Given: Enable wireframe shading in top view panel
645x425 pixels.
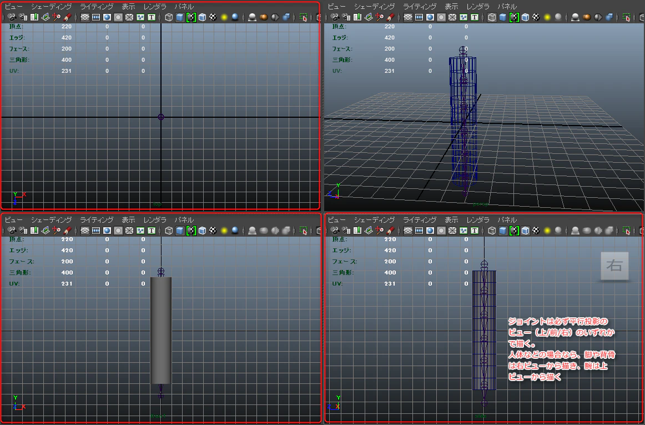Looking at the screenshot, I should (169, 17).
